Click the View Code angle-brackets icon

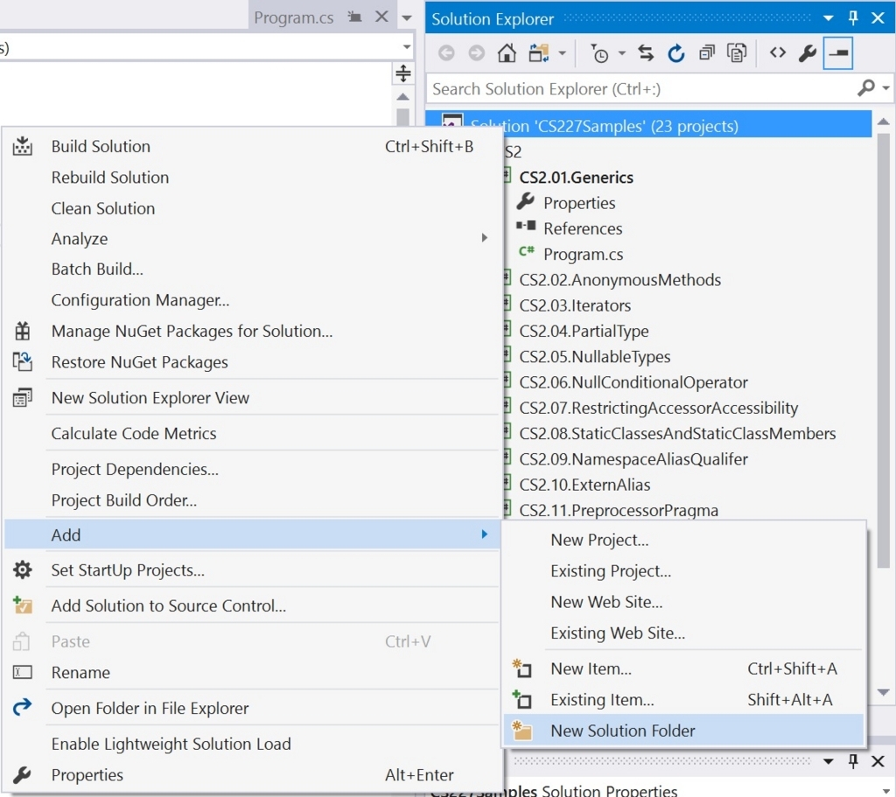tap(778, 53)
